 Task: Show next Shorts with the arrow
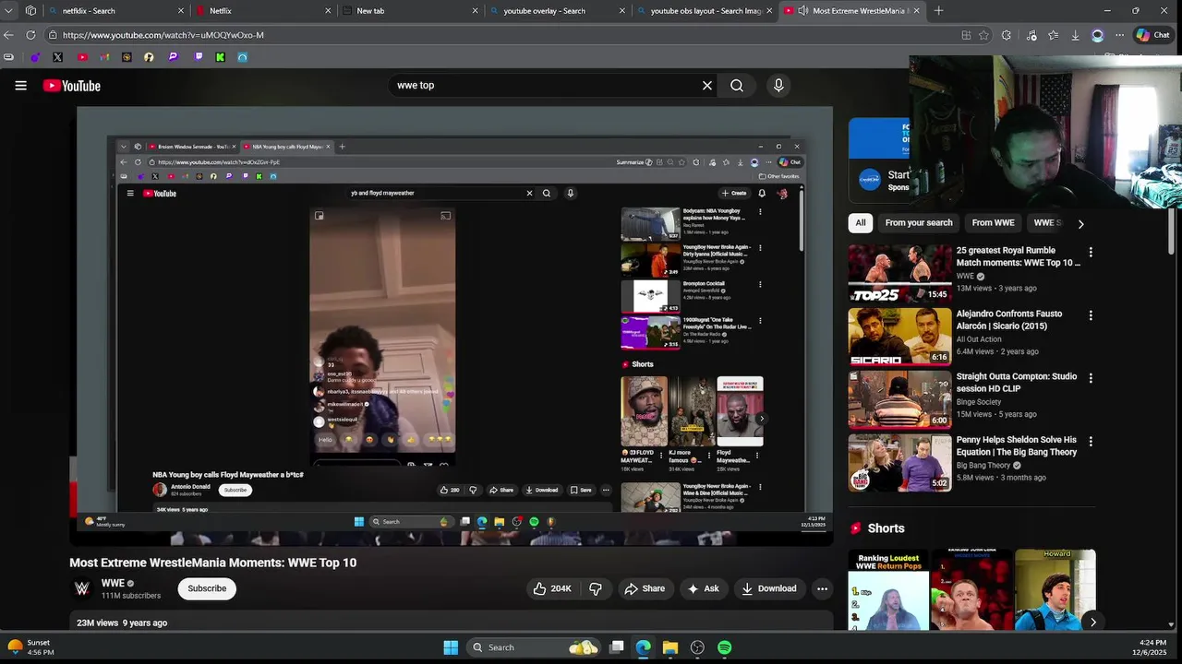click(1092, 622)
